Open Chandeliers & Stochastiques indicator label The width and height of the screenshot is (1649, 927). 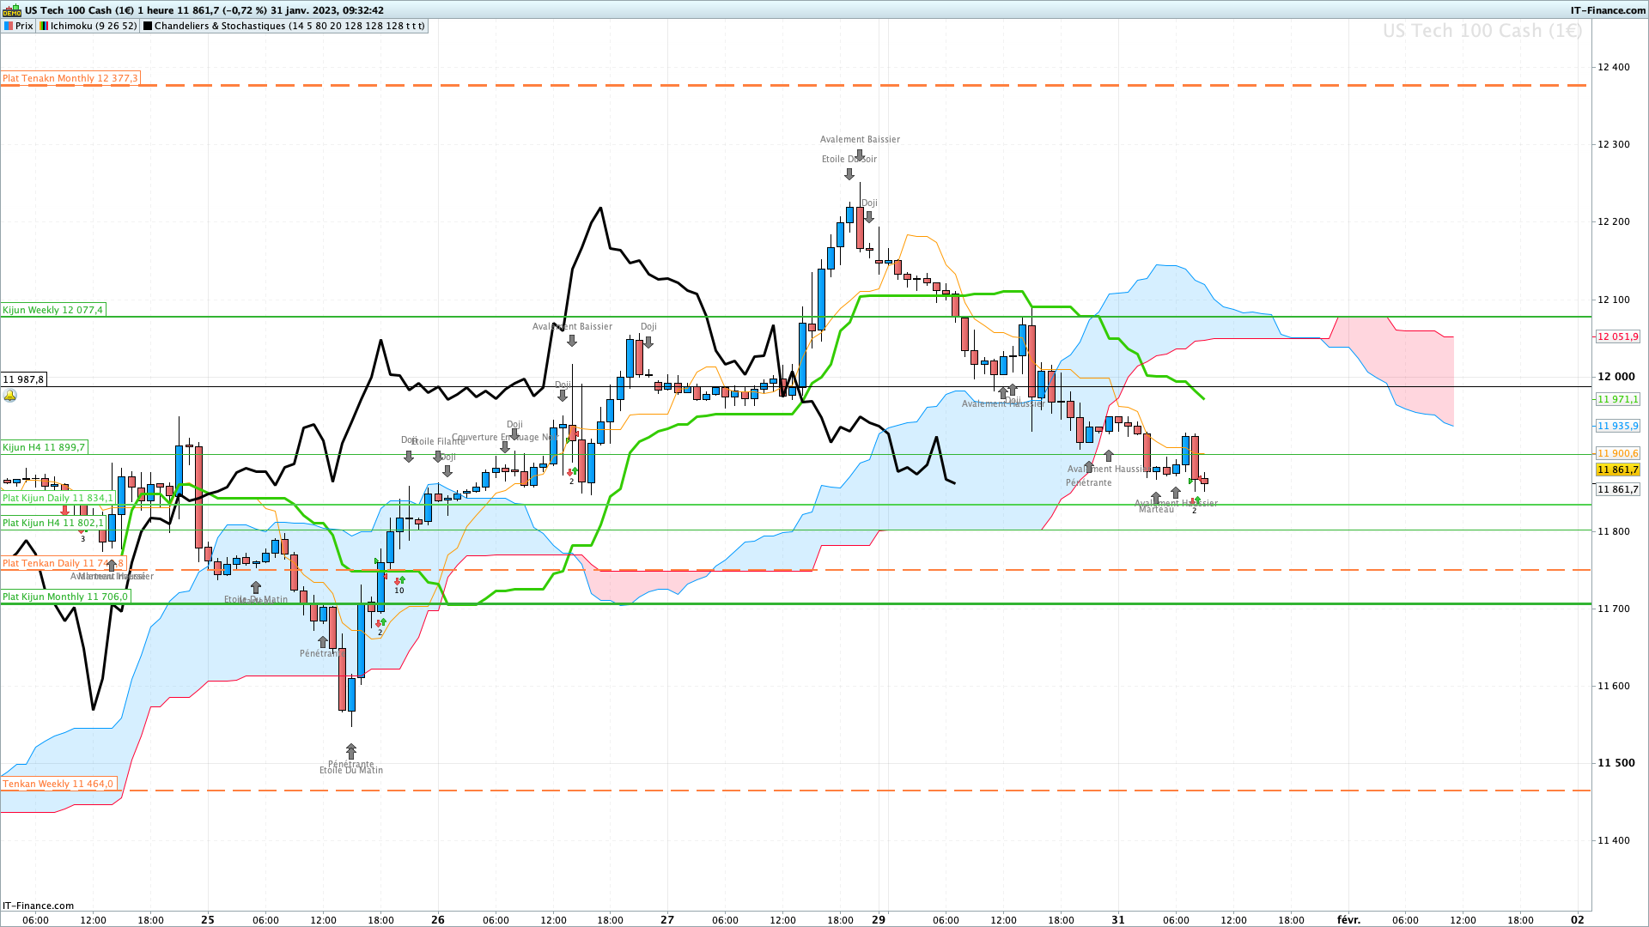[289, 26]
